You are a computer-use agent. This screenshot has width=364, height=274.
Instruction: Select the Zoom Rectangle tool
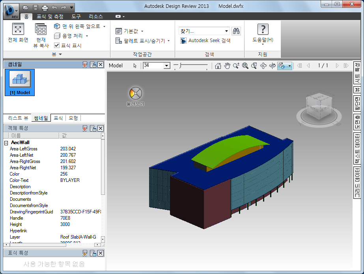pyautogui.click(x=254, y=66)
